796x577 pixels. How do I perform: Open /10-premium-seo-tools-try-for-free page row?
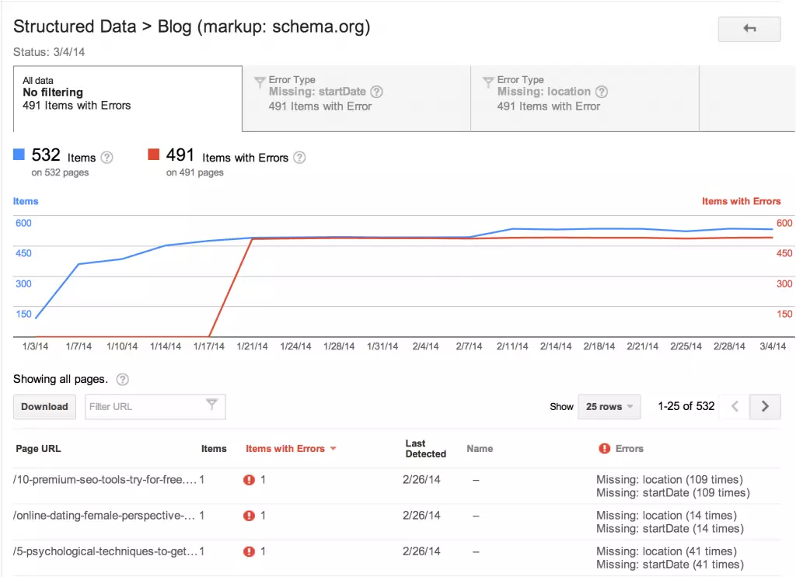coord(396,486)
